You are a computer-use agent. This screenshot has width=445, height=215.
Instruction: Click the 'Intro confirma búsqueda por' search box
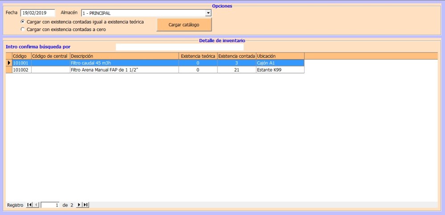180,47
